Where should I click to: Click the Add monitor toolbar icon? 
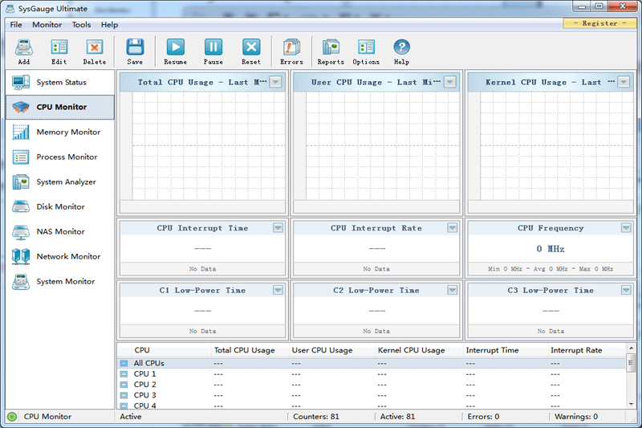coord(24,51)
